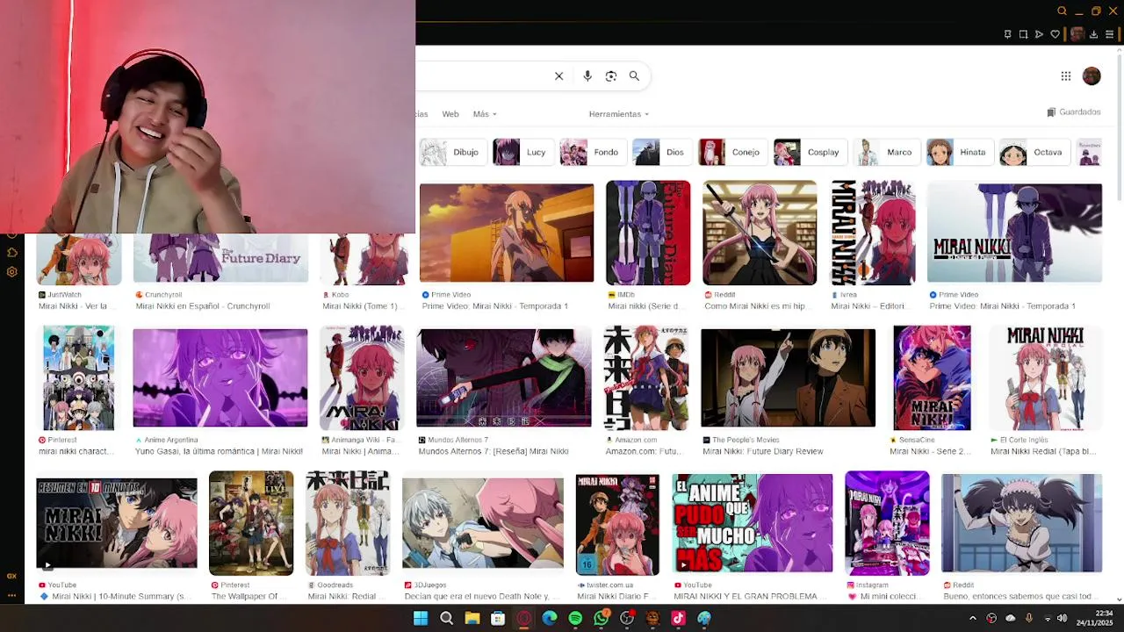This screenshot has height=632, width=1124.
Task: Open the Google account avatar menu
Action: click(x=1092, y=76)
